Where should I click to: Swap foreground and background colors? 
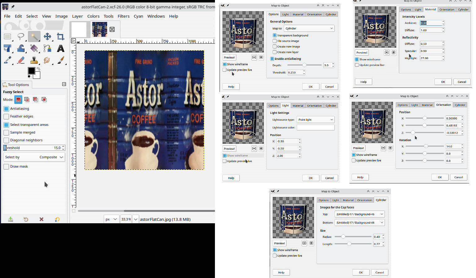[38, 69]
